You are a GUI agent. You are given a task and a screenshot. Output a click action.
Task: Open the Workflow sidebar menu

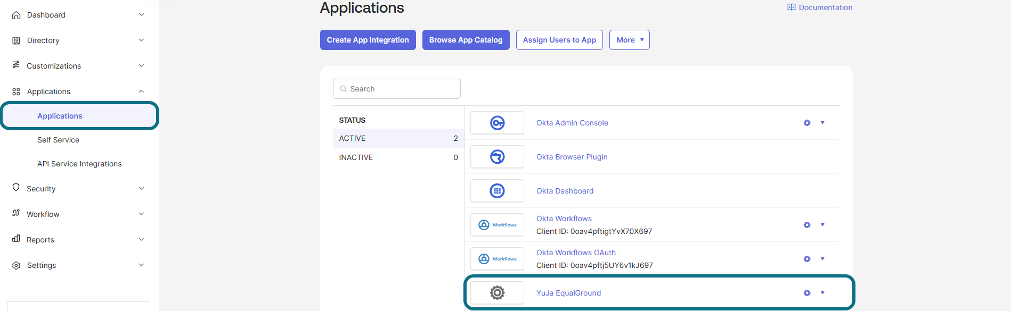pyautogui.click(x=79, y=214)
